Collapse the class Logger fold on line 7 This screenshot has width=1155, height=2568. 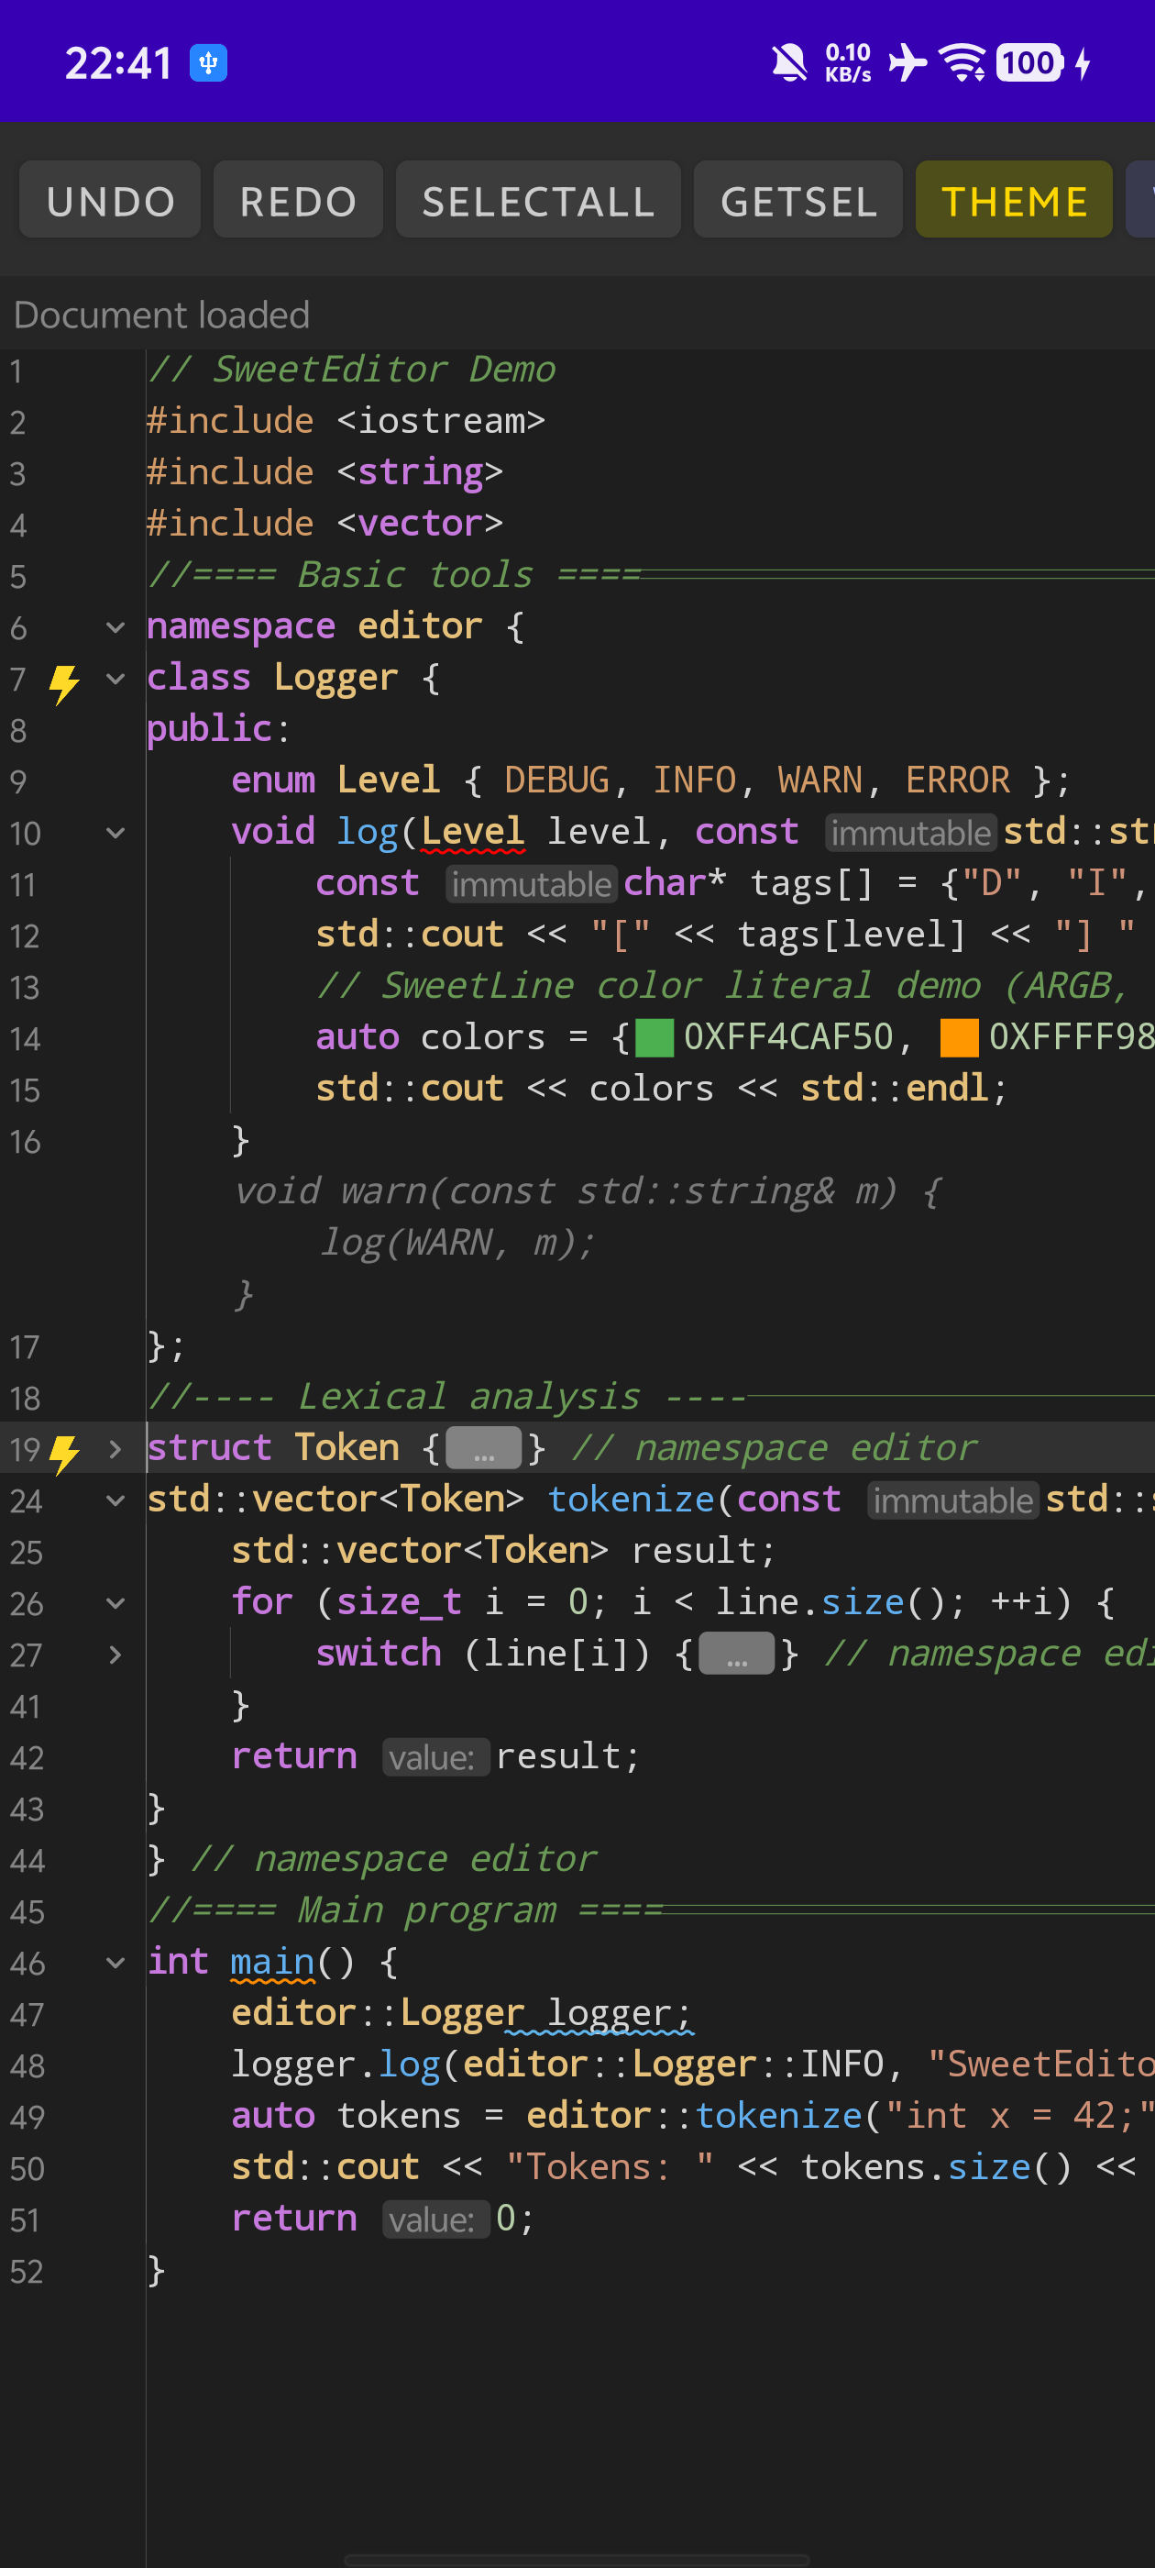(x=115, y=679)
